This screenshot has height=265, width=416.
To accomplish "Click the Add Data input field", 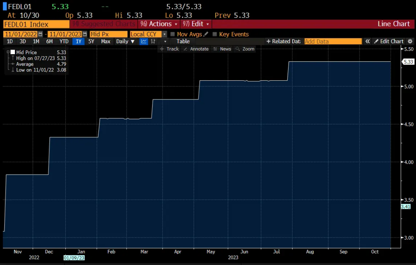I will click(333, 41).
